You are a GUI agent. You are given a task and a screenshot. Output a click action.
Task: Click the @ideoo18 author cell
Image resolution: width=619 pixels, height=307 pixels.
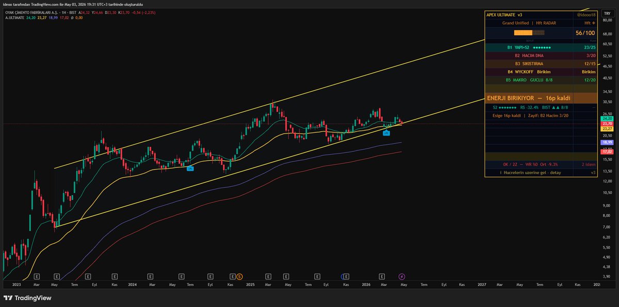coord(585,15)
